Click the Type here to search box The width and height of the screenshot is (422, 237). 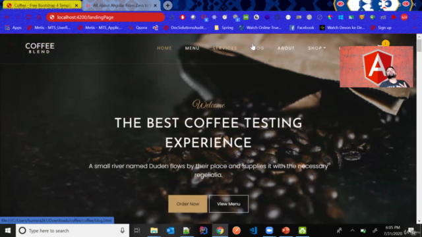tap(73, 230)
